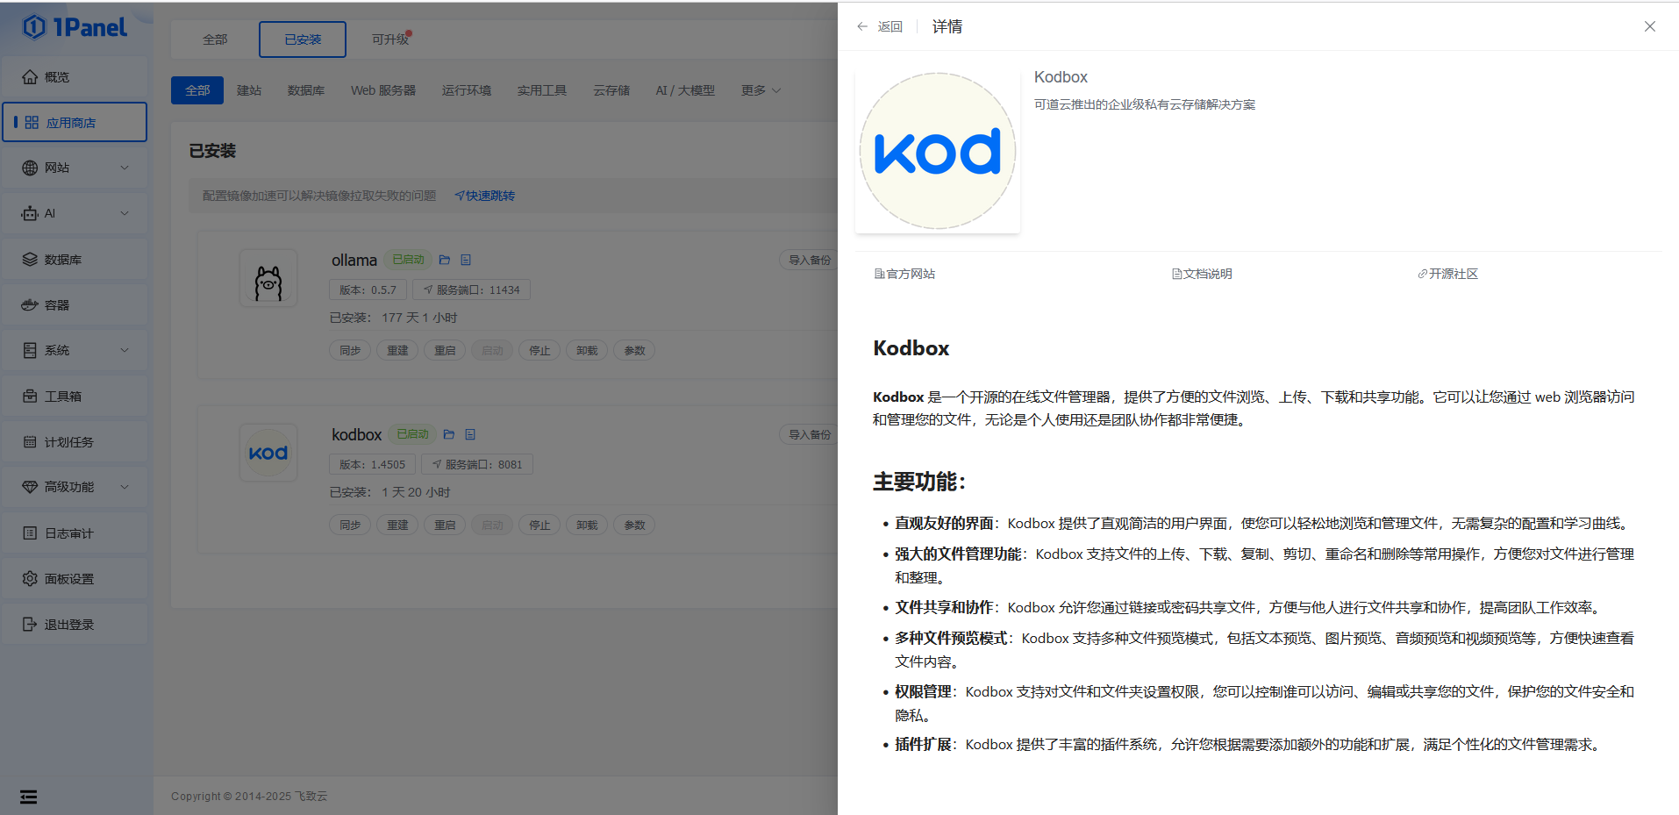Filter apps by 运行环境 category
The image size is (1679, 815).
[x=467, y=90]
